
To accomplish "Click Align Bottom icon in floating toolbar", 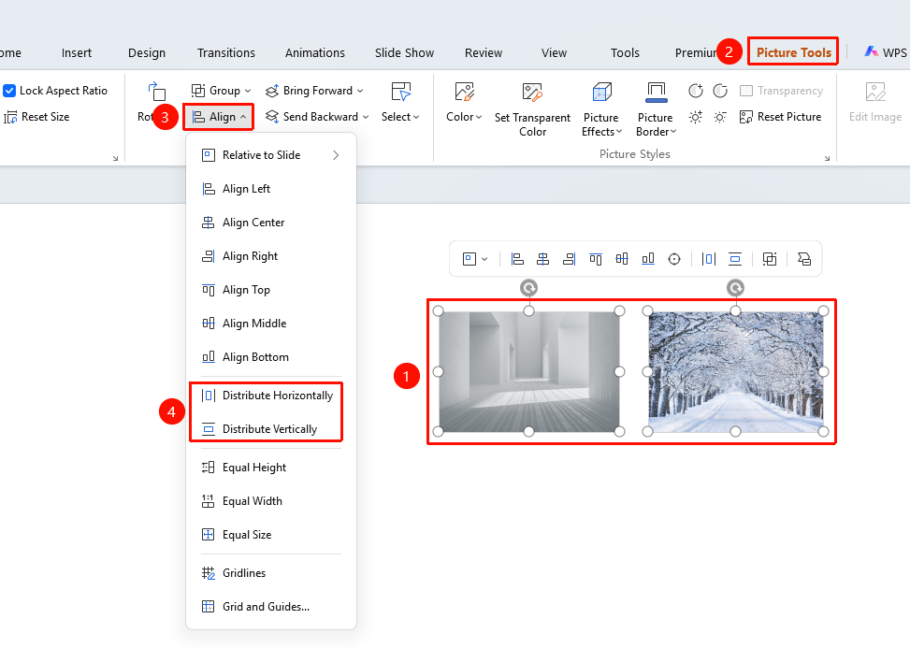I will [x=648, y=259].
